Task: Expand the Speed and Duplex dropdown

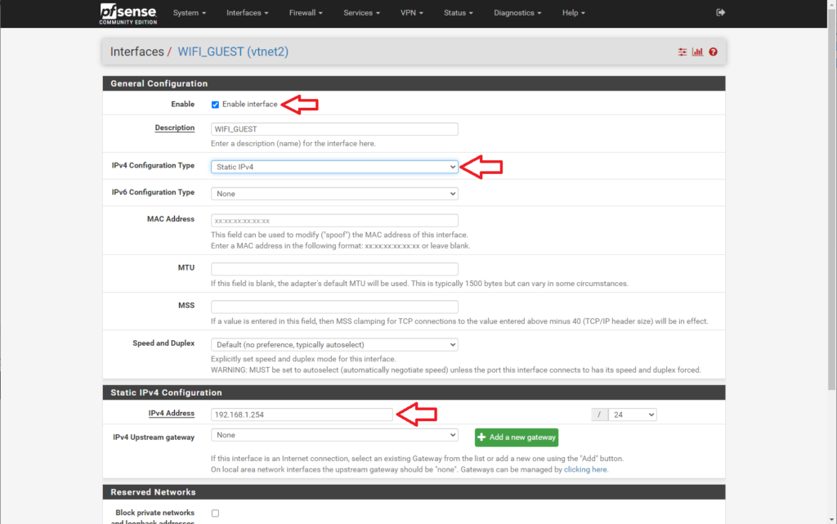Action: 334,345
